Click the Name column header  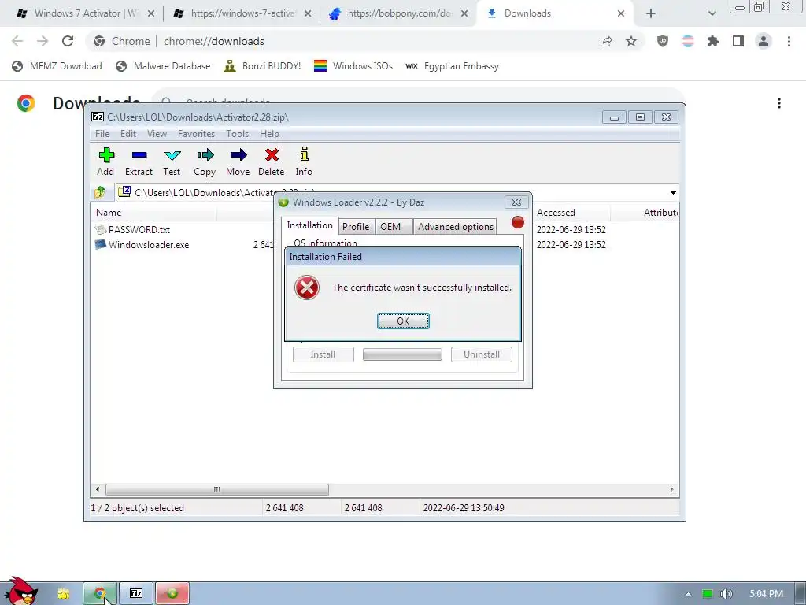pos(154,213)
